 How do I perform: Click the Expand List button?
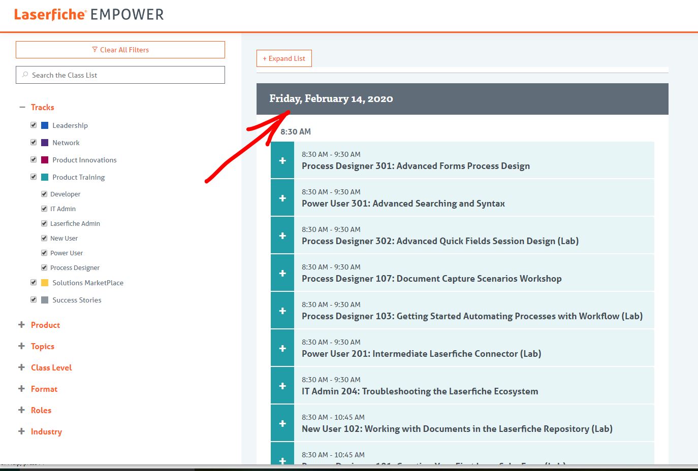tap(284, 58)
